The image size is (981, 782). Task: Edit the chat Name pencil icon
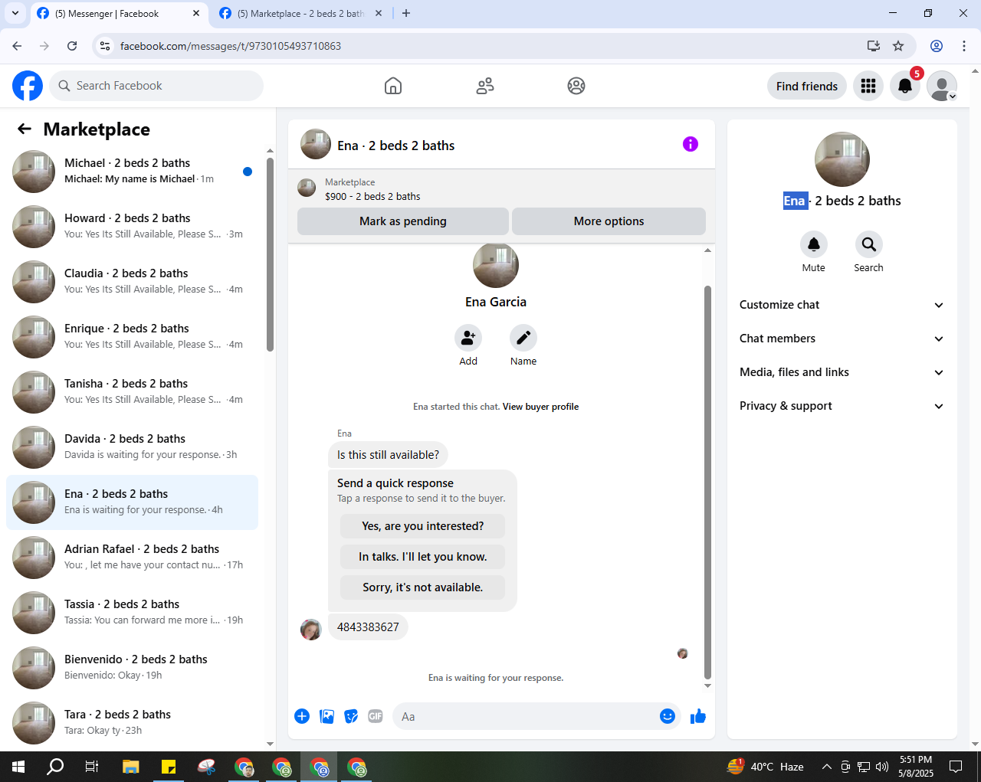523,338
